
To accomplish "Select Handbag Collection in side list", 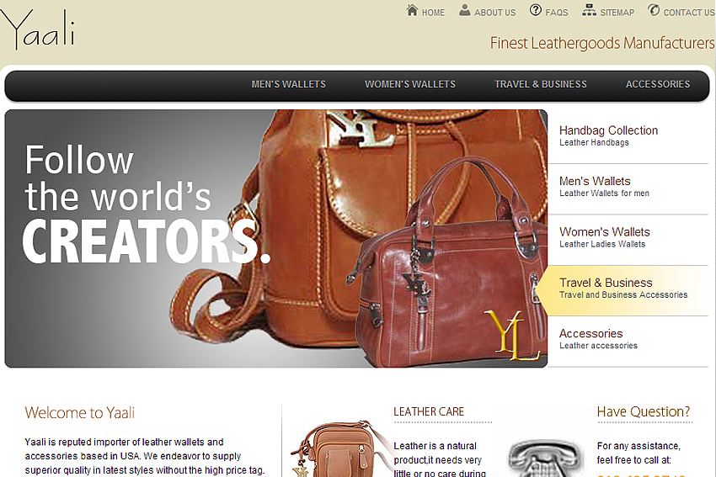I will pyautogui.click(x=628, y=136).
